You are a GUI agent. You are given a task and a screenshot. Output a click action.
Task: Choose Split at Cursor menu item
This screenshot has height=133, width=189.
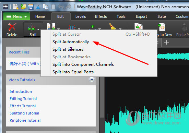[x=99, y=34]
